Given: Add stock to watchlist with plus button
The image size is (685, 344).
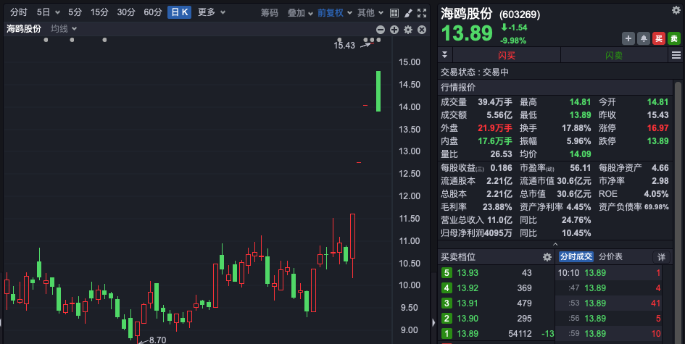Looking at the screenshot, I should tap(628, 38).
